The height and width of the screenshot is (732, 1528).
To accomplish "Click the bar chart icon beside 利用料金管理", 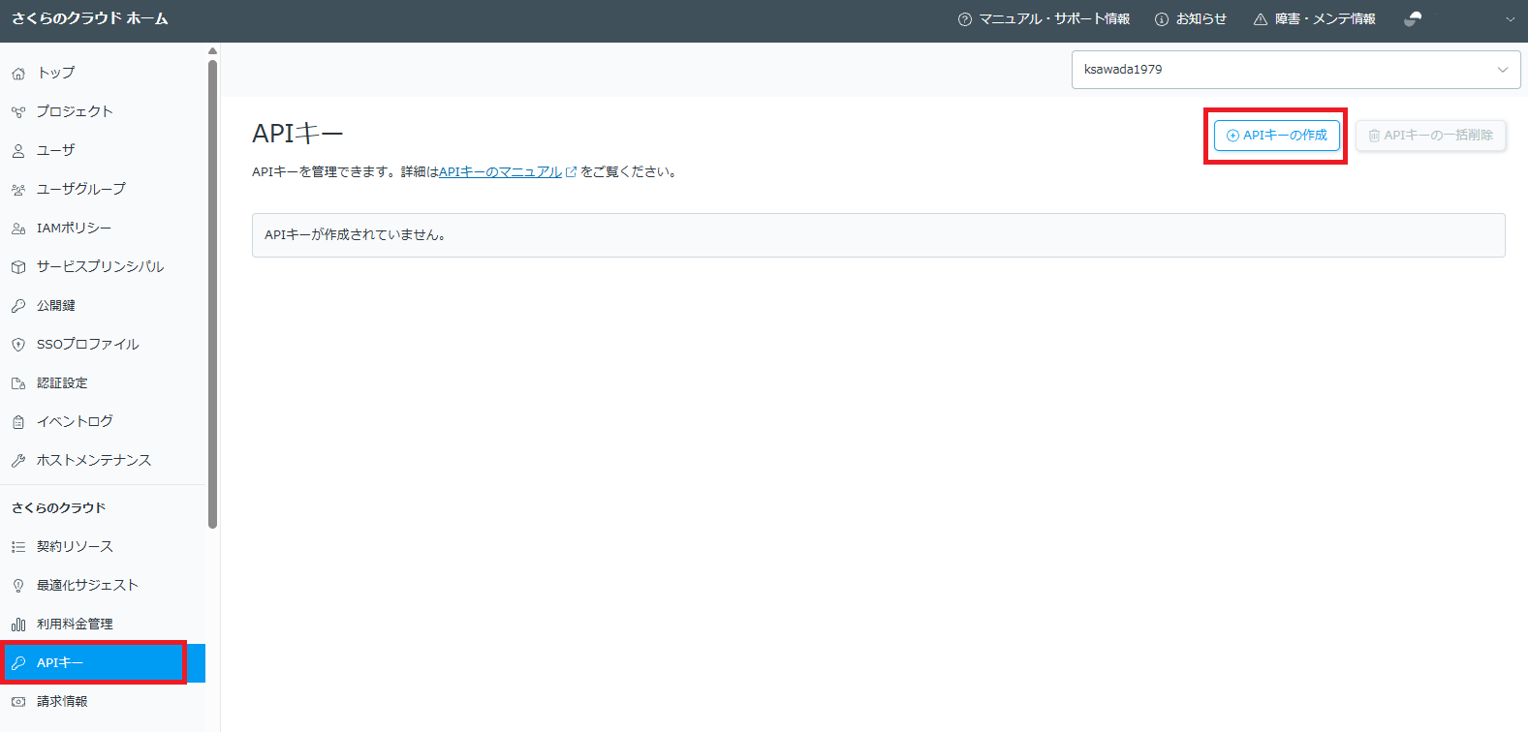I will (18, 625).
